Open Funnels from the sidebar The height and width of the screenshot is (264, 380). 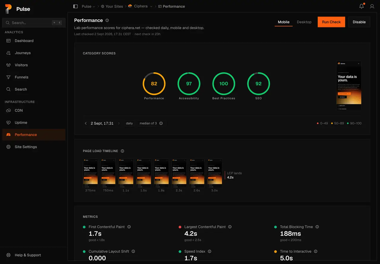coord(34,77)
